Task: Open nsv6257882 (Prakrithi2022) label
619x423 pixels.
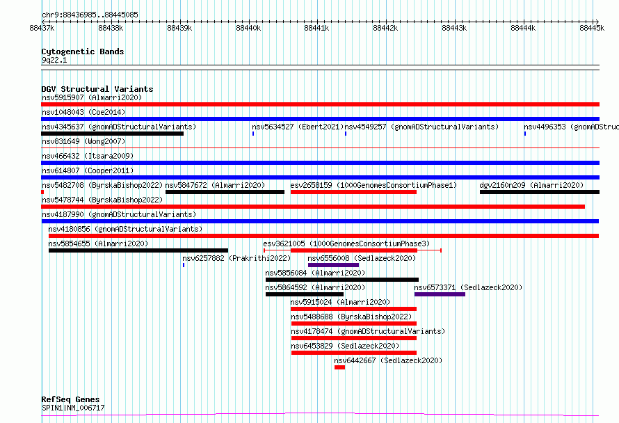Action: (236, 258)
